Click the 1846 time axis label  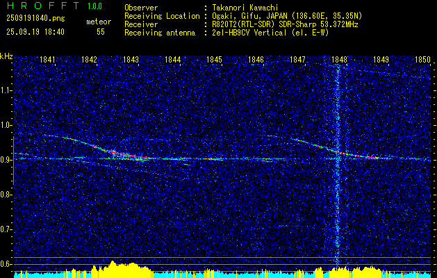pyautogui.click(x=256, y=60)
